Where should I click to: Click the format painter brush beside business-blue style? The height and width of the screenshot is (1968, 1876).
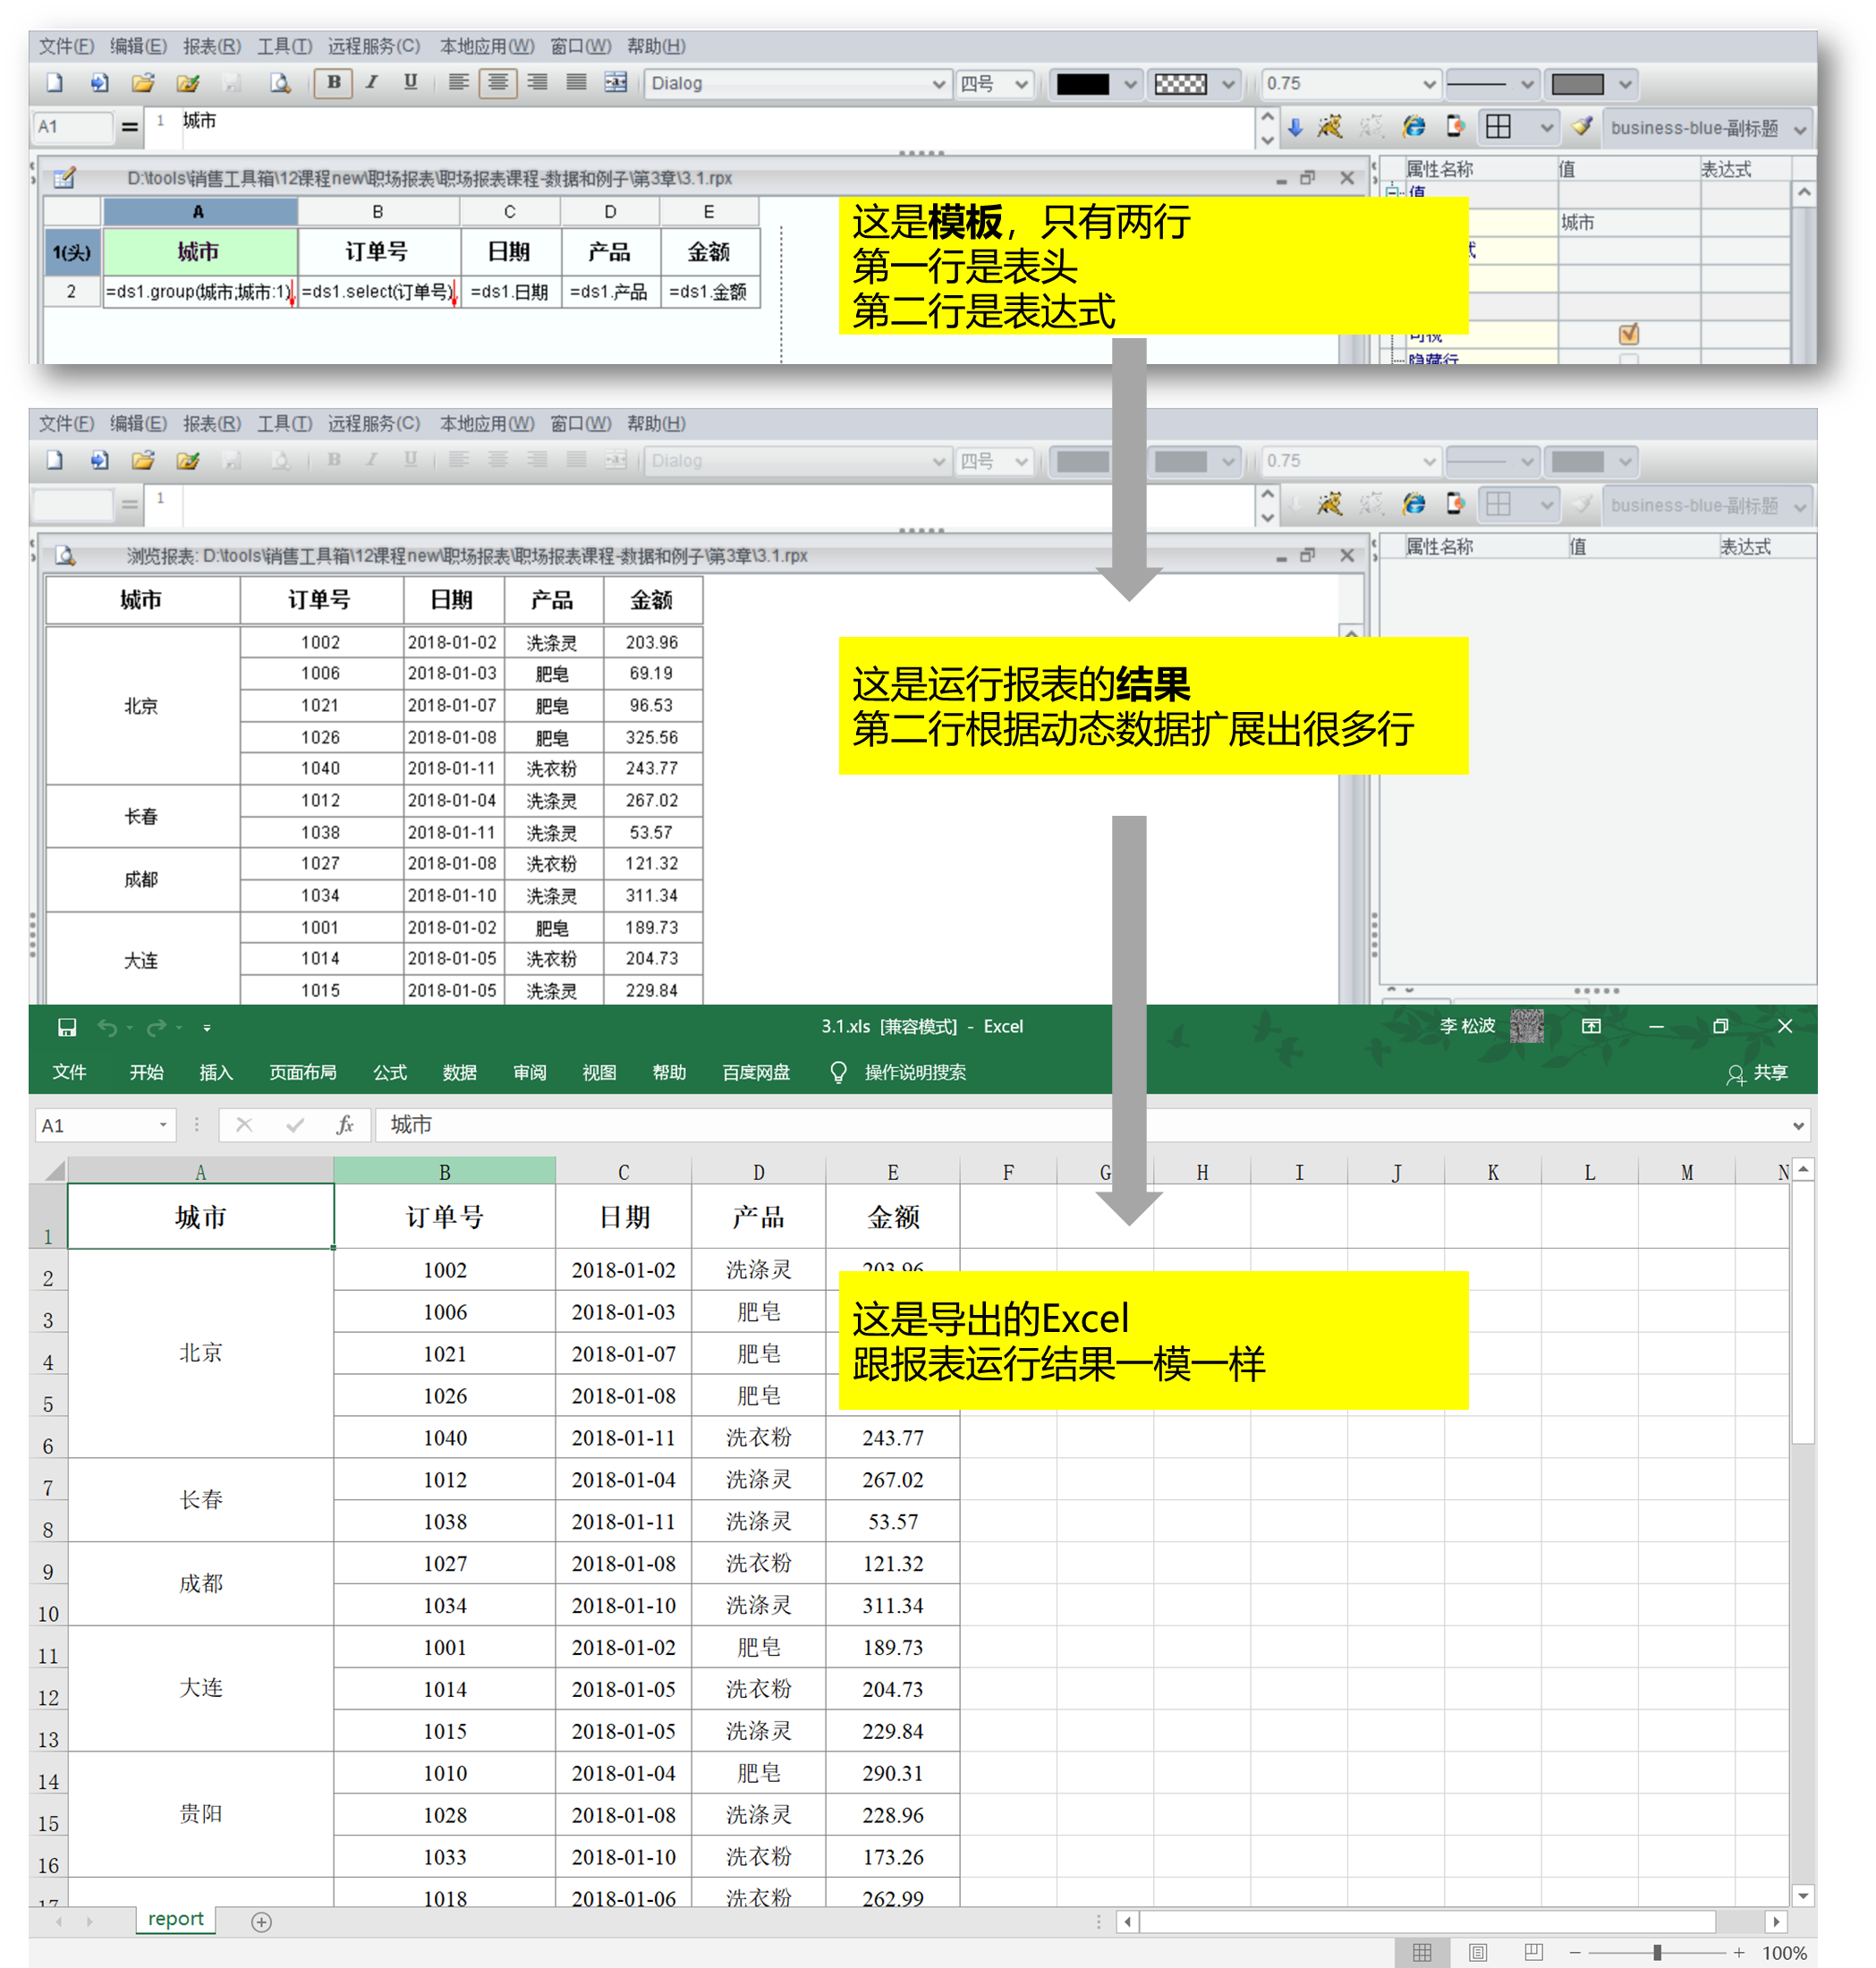1582,127
